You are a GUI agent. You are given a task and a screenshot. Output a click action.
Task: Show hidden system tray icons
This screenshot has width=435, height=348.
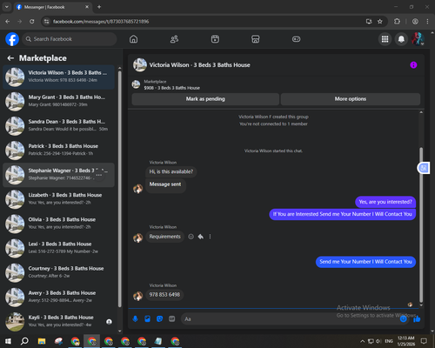coord(362,341)
